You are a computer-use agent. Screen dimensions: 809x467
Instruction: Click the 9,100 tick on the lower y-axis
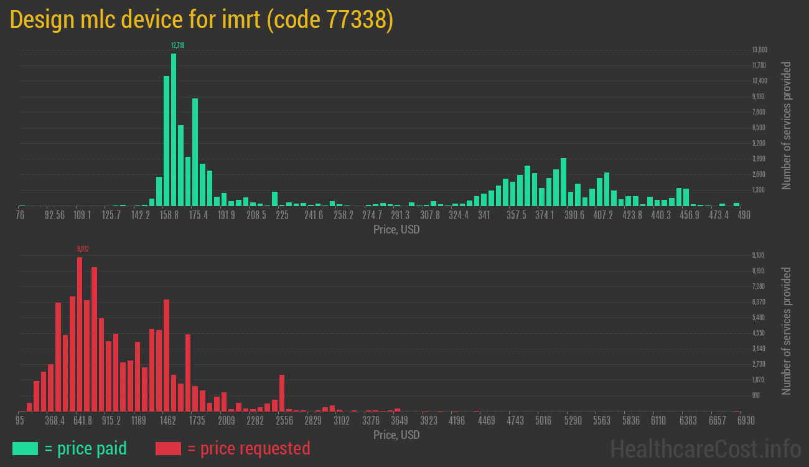pos(758,255)
